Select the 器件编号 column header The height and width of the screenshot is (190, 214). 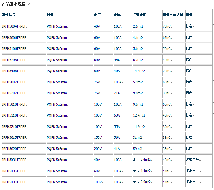[x=9, y=15]
